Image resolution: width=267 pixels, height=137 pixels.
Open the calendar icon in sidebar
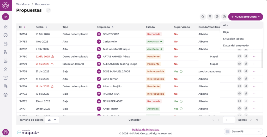(x=5, y=44)
